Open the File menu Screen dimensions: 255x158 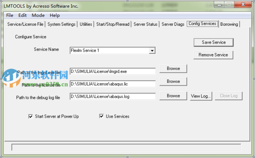9,16
